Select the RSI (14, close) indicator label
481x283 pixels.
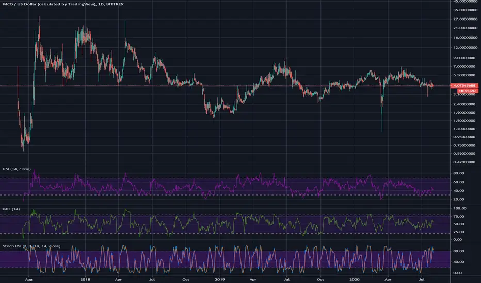(17, 169)
